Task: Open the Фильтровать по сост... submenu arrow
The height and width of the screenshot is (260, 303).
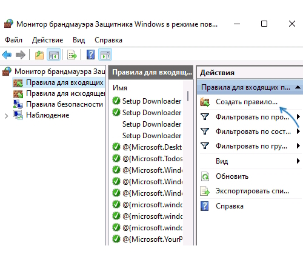Action: [298, 132]
